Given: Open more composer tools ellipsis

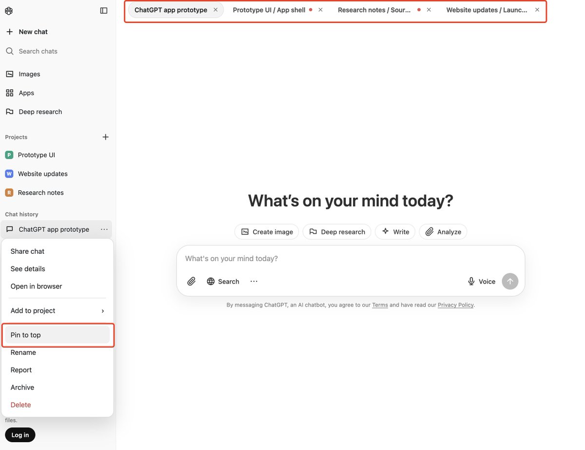Looking at the screenshot, I should pos(254,282).
